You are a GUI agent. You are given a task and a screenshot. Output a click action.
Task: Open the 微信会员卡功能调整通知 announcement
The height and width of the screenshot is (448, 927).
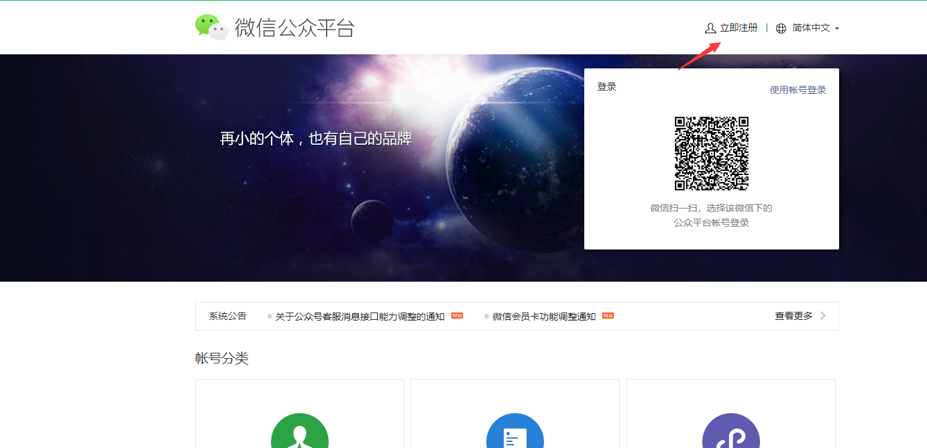pos(544,317)
